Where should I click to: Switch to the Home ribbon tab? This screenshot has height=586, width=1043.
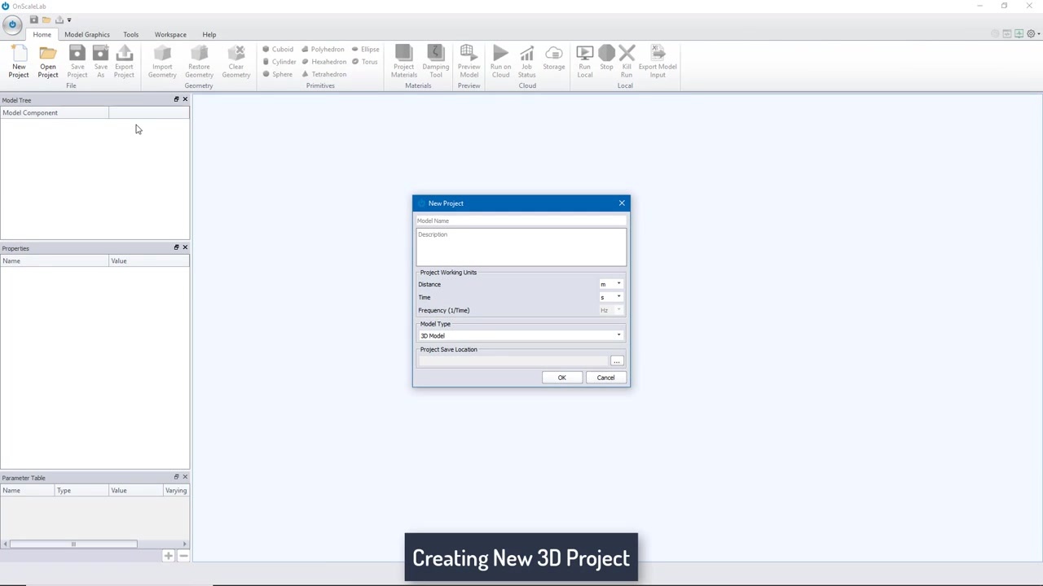coord(42,34)
